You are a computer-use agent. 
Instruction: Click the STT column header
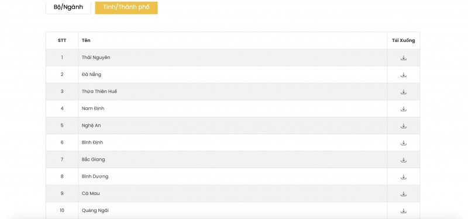[x=62, y=40]
